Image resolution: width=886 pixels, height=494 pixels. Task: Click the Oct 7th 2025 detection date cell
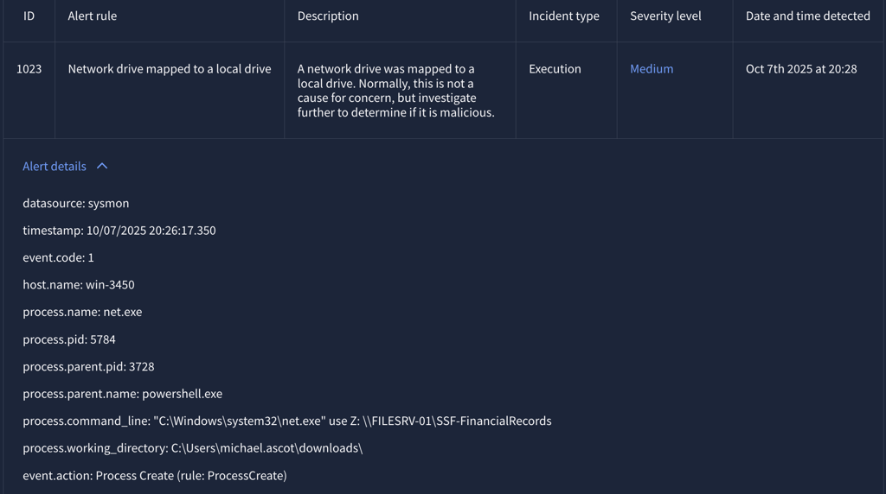[x=801, y=68]
